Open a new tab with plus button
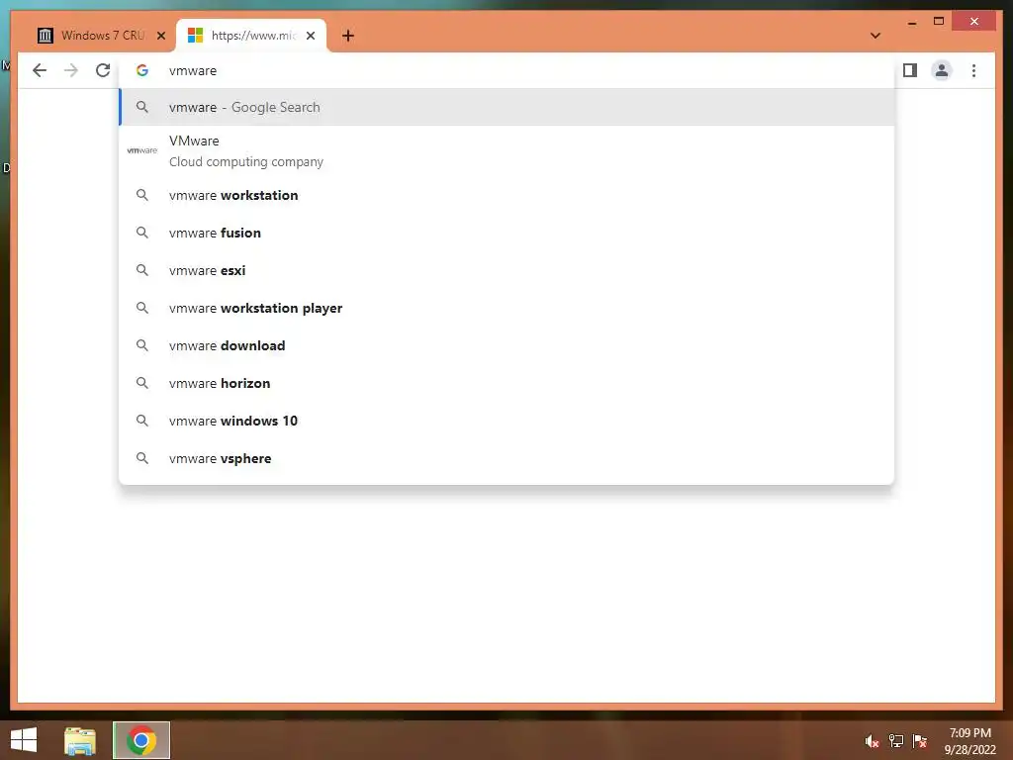This screenshot has width=1013, height=760. (x=348, y=36)
